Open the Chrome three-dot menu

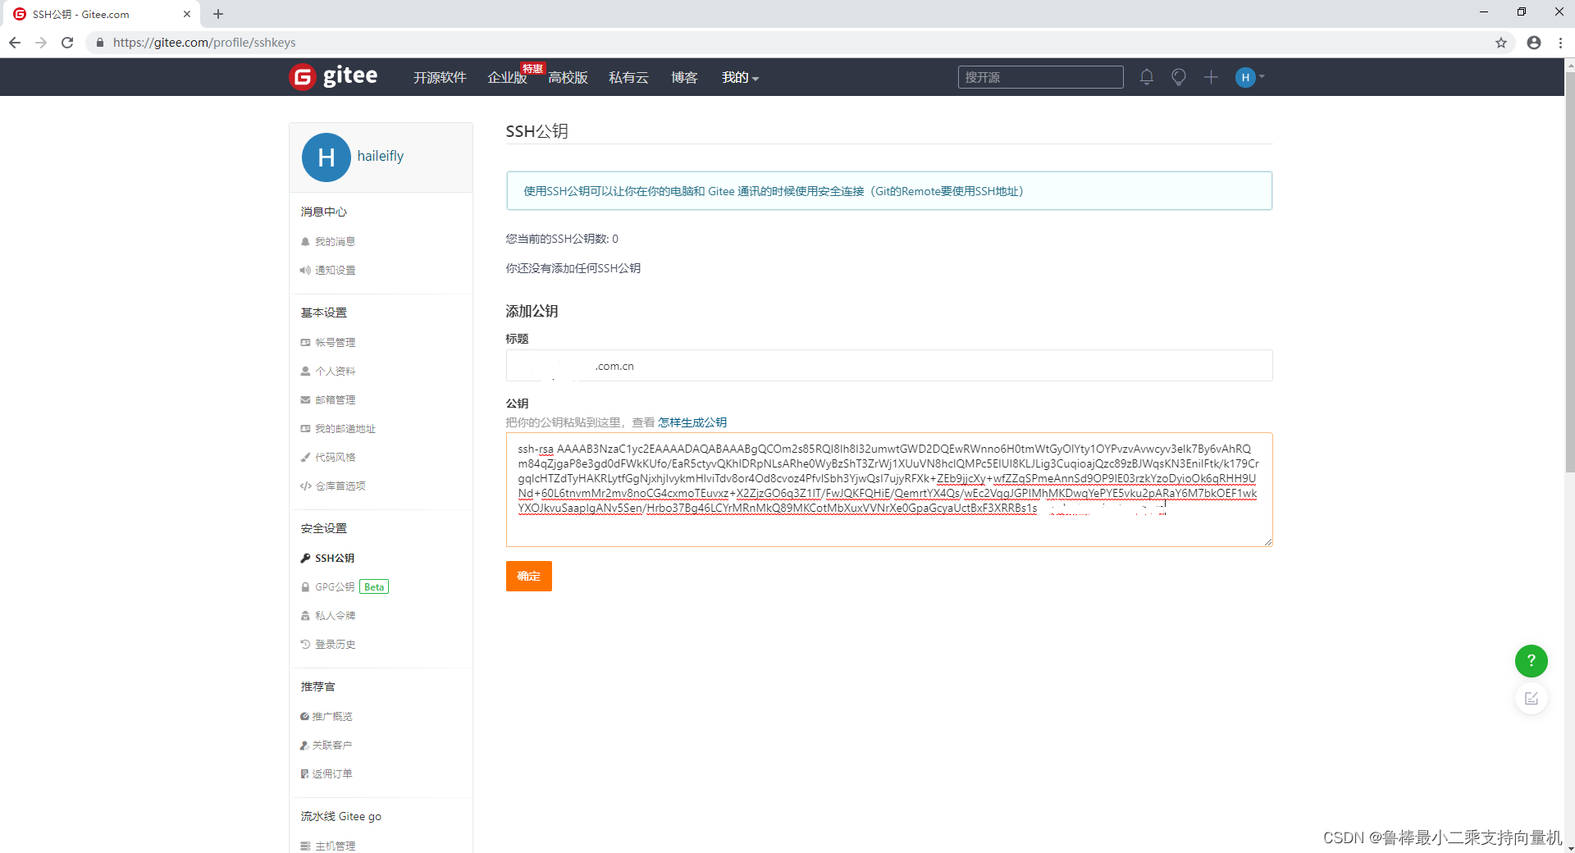(1560, 43)
